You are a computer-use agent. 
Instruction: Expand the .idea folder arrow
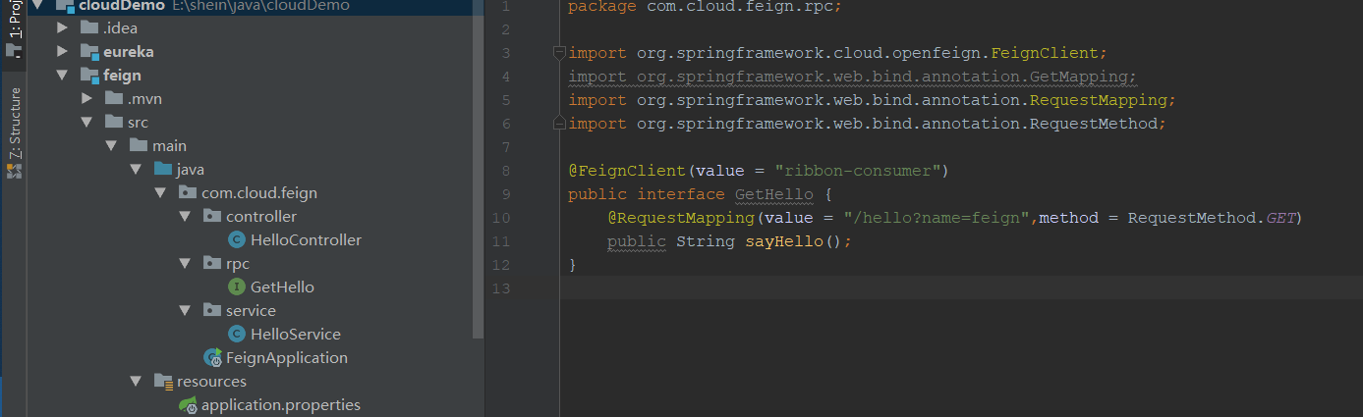click(63, 27)
